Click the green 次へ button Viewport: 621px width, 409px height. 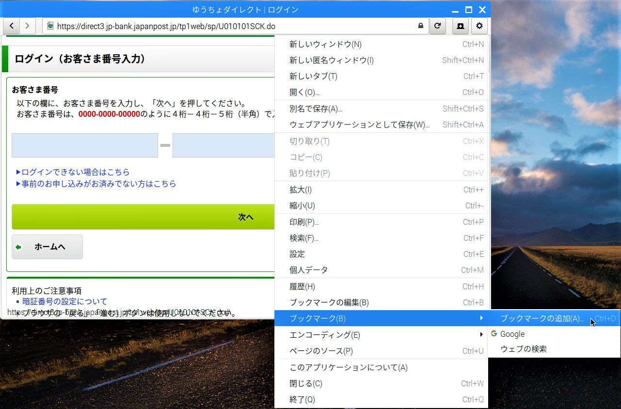click(143, 217)
